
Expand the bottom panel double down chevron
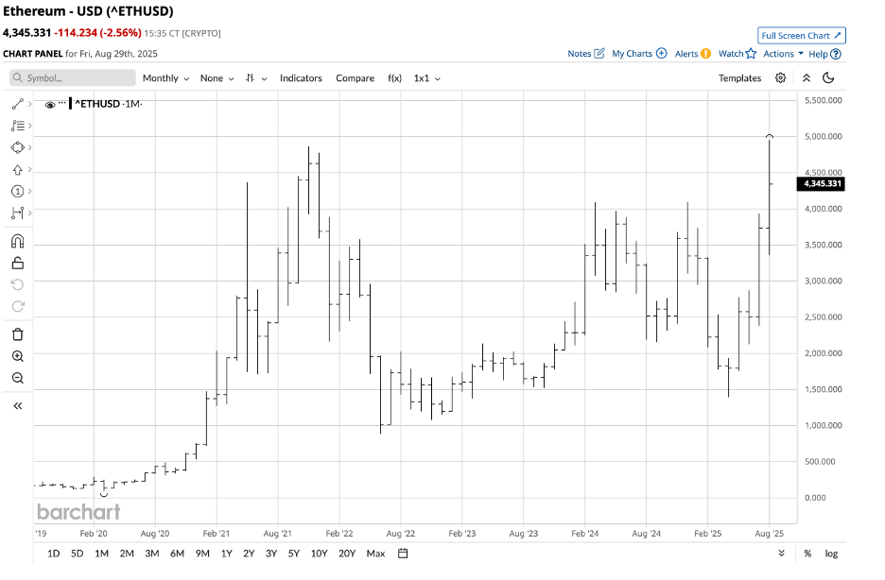(x=782, y=554)
